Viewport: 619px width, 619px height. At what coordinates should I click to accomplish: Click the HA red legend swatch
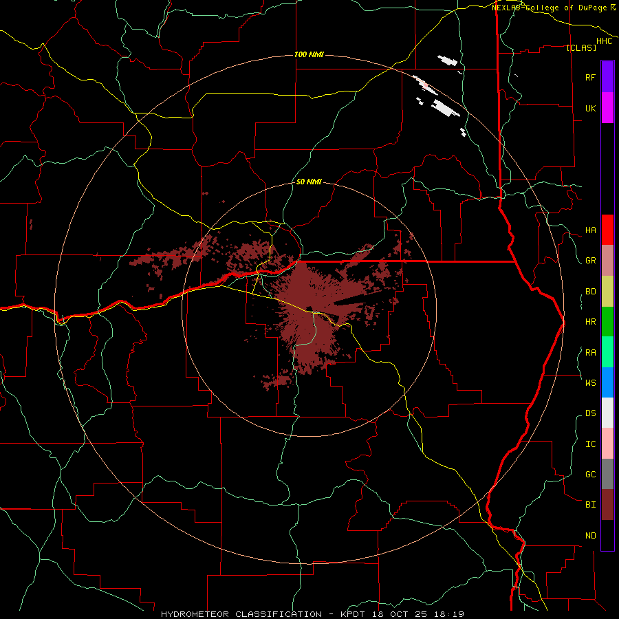(x=607, y=230)
